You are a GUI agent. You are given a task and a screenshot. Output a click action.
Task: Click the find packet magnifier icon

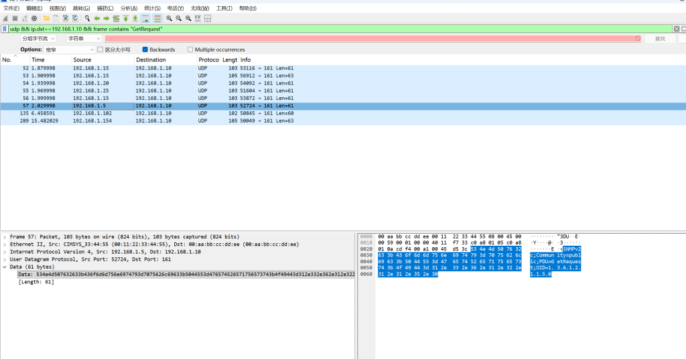coord(87,18)
